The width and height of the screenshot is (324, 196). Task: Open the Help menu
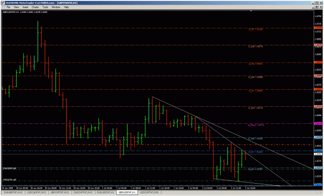tap(66, 7)
